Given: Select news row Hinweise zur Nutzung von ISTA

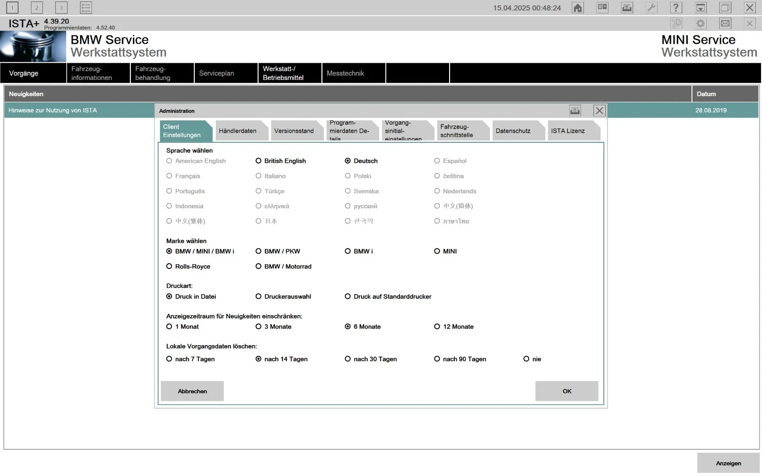Looking at the screenshot, I should 79,110.
